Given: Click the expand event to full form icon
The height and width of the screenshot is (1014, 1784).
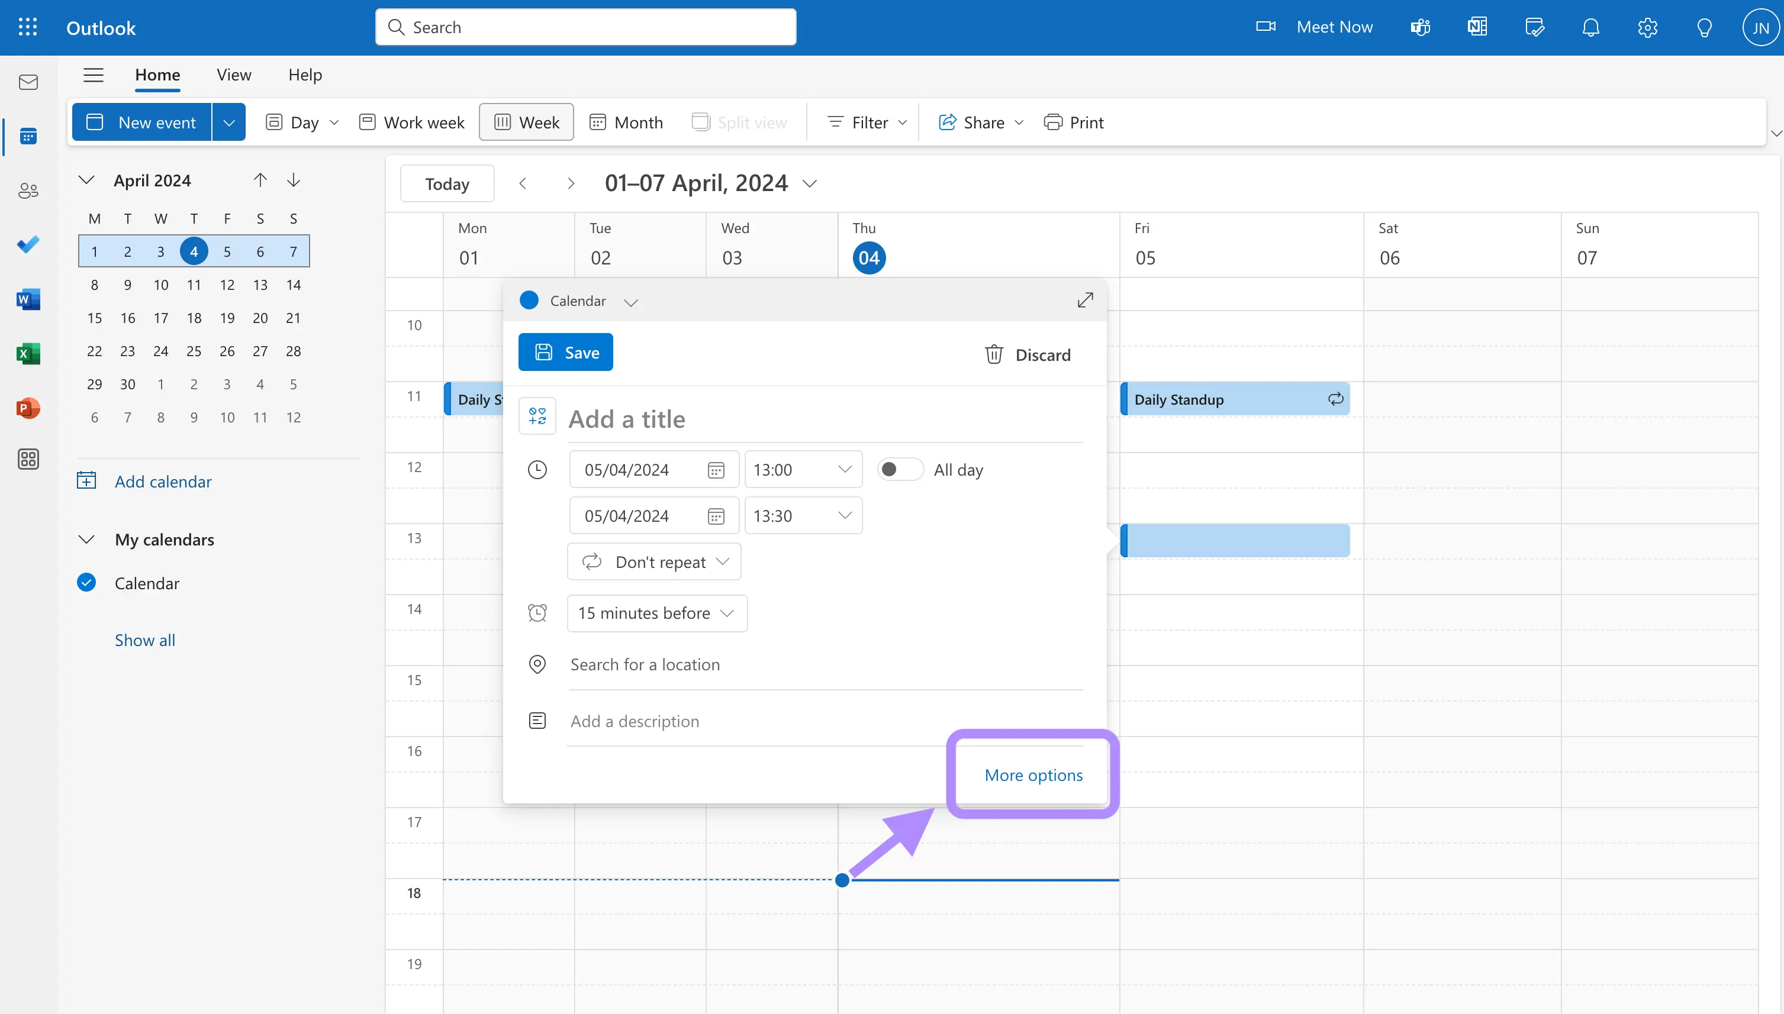Looking at the screenshot, I should [1084, 300].
